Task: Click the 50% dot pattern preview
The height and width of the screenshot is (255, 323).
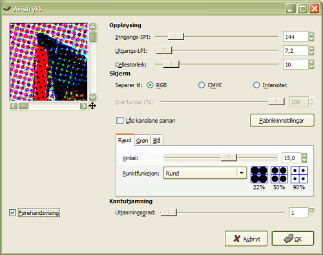Action: [x=279, y=174]
